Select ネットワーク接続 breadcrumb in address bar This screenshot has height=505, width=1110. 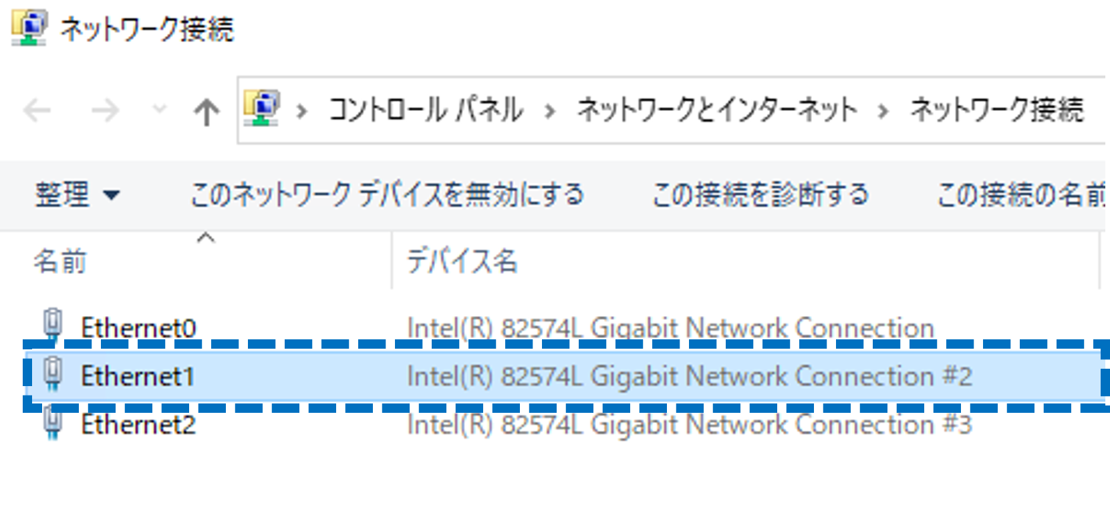[996, 110]
